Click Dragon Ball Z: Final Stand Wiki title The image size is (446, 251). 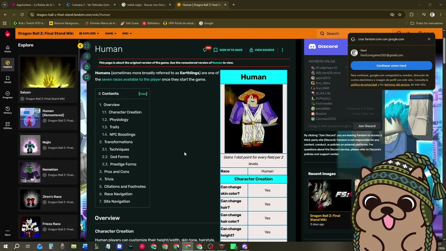click(46, 33)
